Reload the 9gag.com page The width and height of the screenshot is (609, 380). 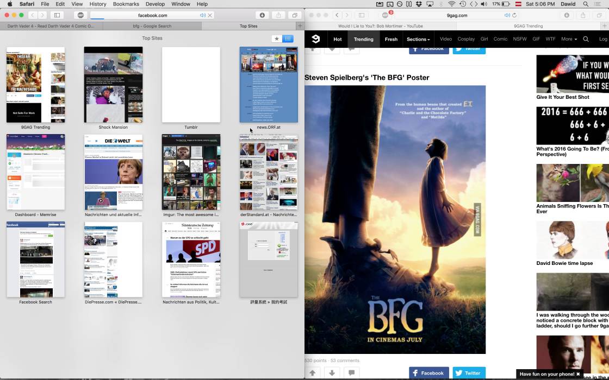pos(514,15)
